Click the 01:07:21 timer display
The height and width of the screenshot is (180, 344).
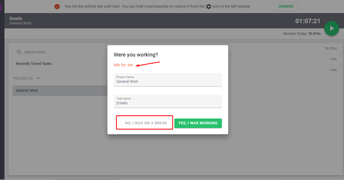308,21
